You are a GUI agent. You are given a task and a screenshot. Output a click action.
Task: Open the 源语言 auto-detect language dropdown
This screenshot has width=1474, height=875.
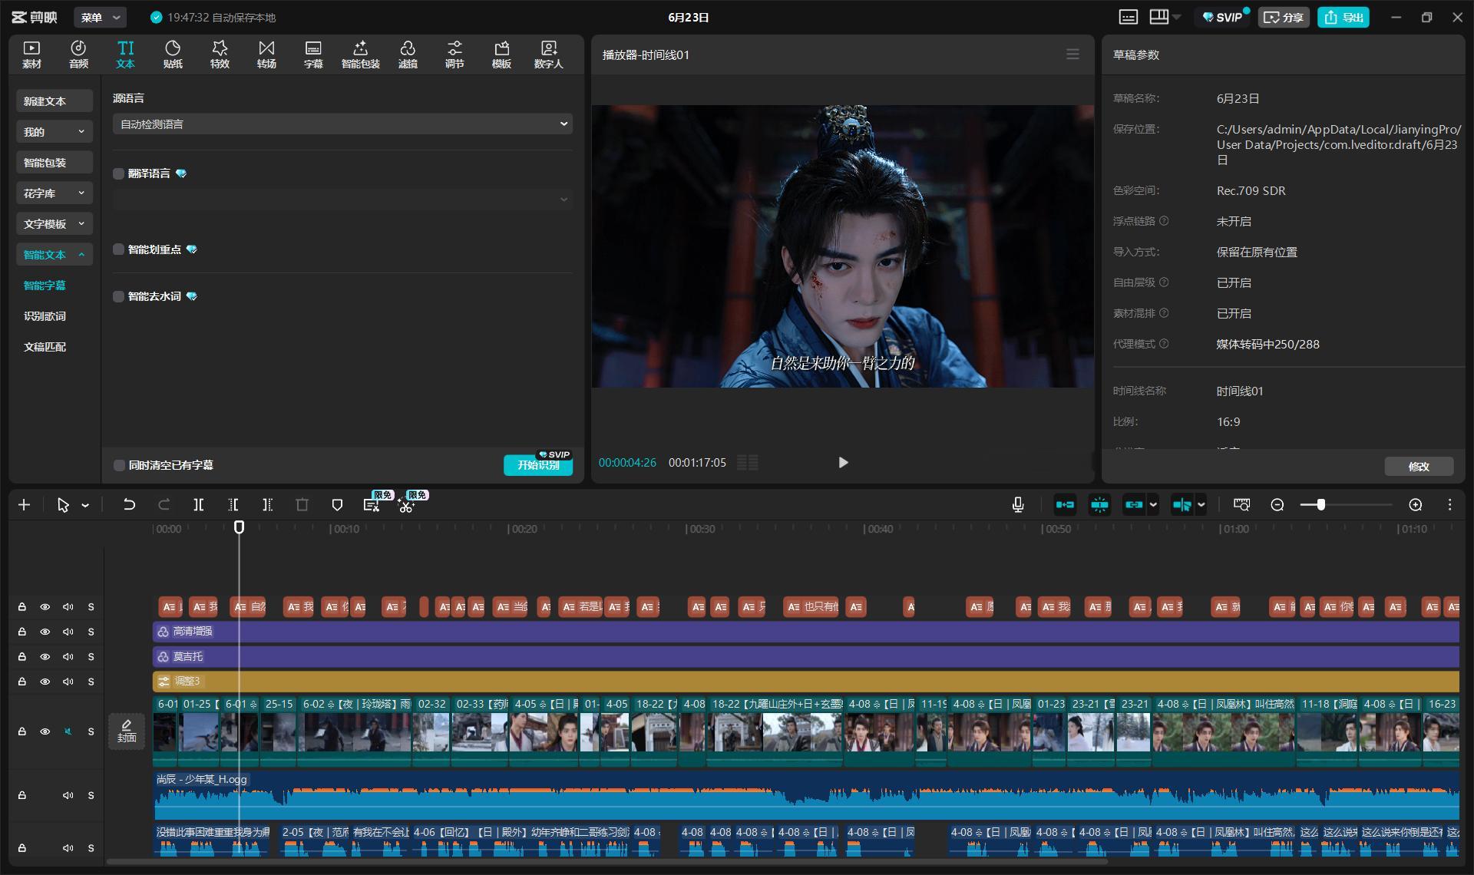[x=342, y=124]
